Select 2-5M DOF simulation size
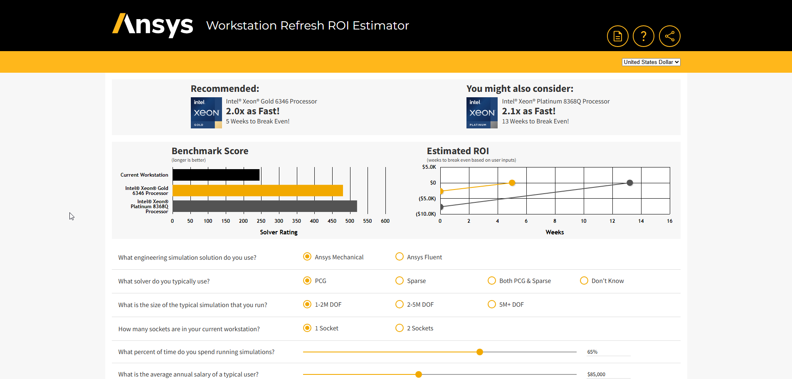The image size is (792, 379). coord(400,304)
